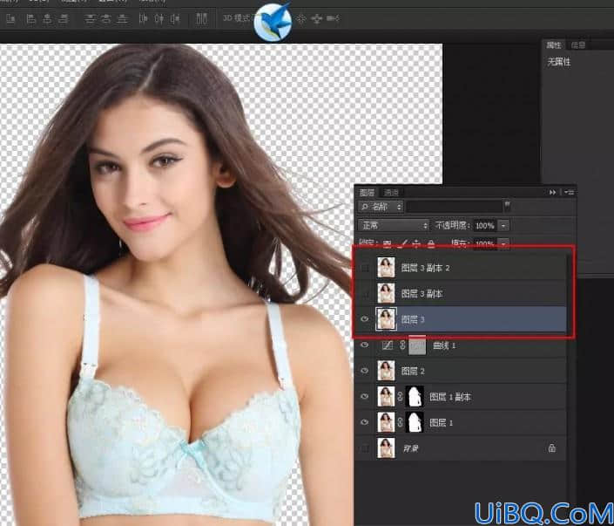Viewport: 614px width, 526px height.
Task: Select the 背景 layer name
Action: tap(410, 448)
